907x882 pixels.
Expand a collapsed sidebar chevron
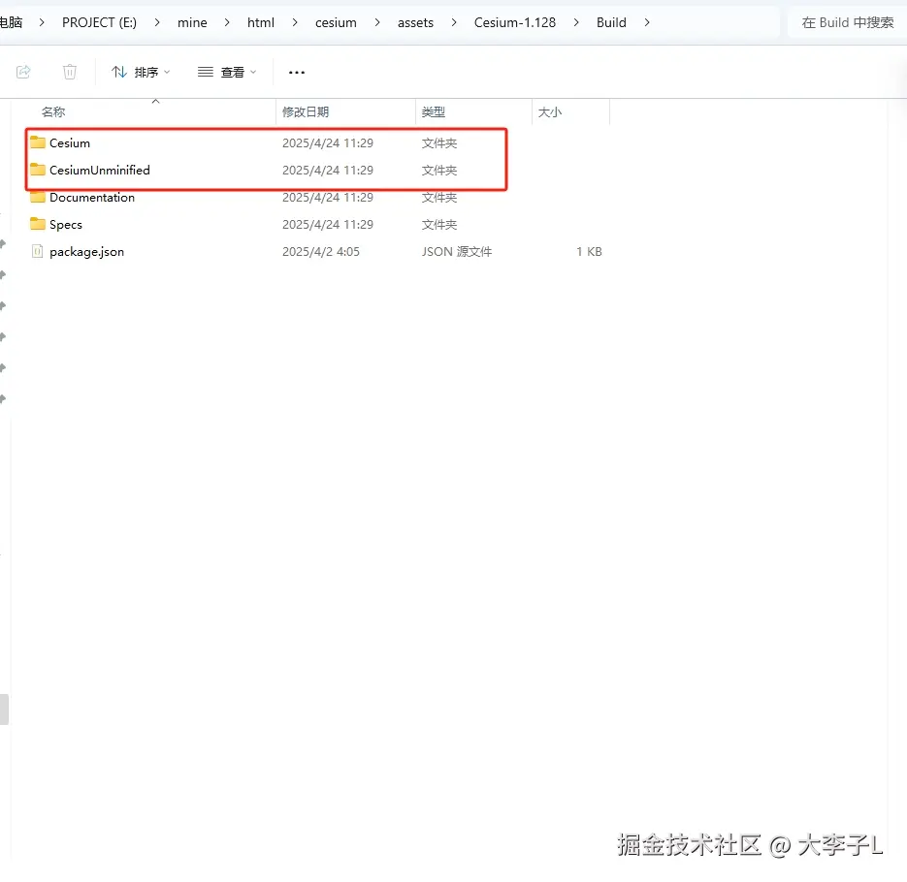click(4, 246)
